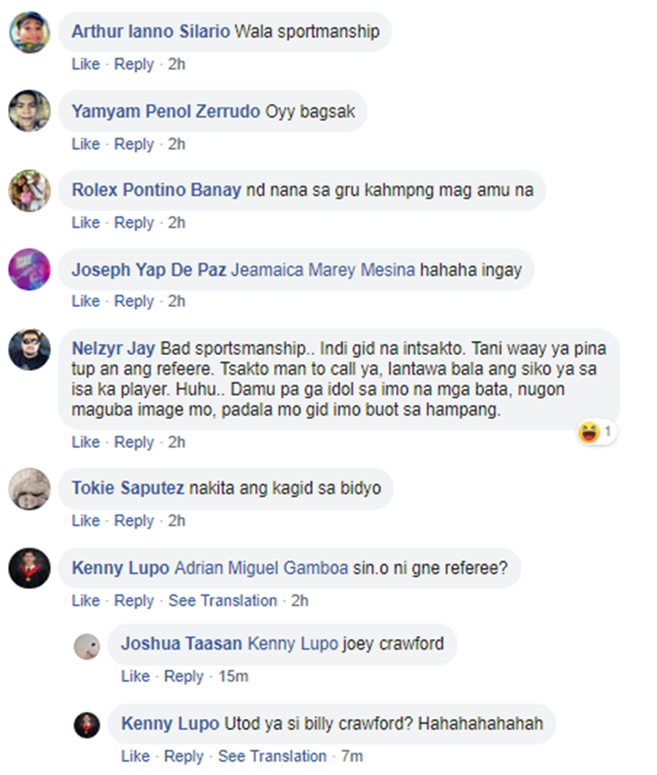
Task: Open Rolex Pontino Banay's avatar photo
Action: [x=30, y=190]
